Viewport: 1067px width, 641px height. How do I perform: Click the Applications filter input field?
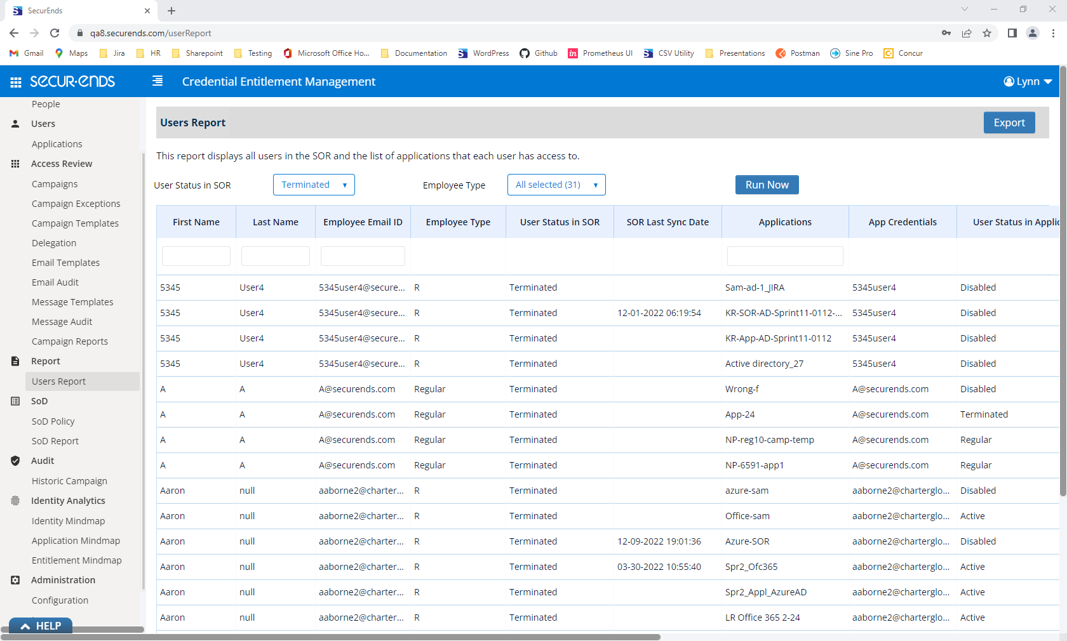point(785,256)
